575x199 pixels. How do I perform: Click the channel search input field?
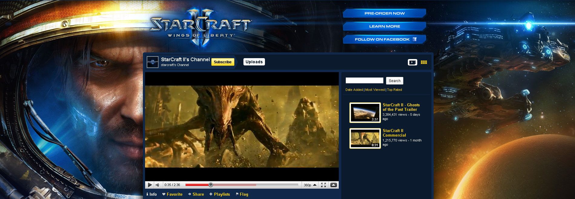(365, 81)
